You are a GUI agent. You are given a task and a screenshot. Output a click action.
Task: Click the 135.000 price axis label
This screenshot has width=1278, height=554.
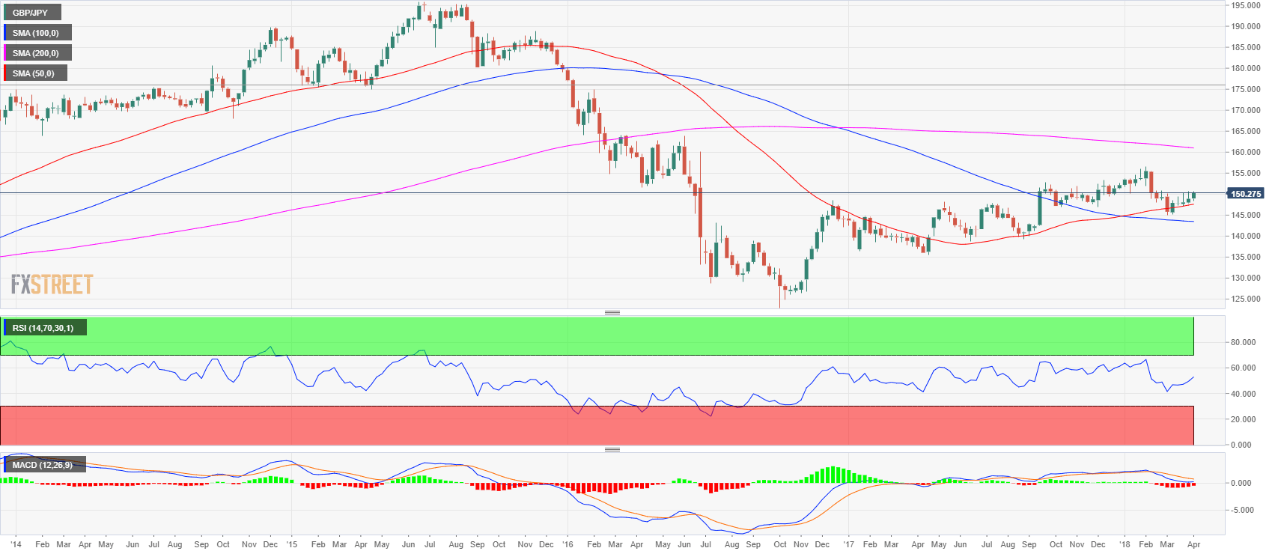pos(1246,257)
